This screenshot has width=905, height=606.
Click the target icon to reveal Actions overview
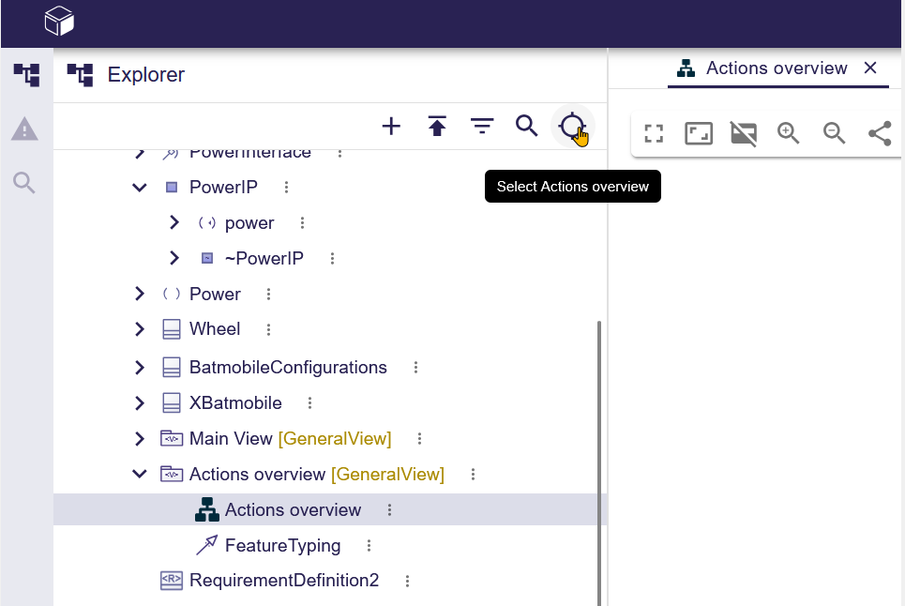point(572,126)
